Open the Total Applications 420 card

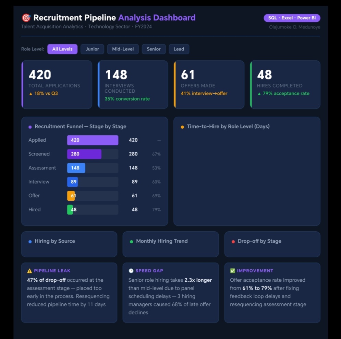[x=57, y=84]
